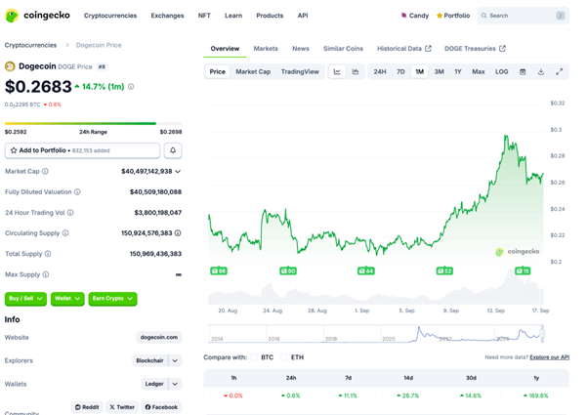The height and width of the screenshot is (415, 588).
Task: Select the 3M time range
Action: 440,71
